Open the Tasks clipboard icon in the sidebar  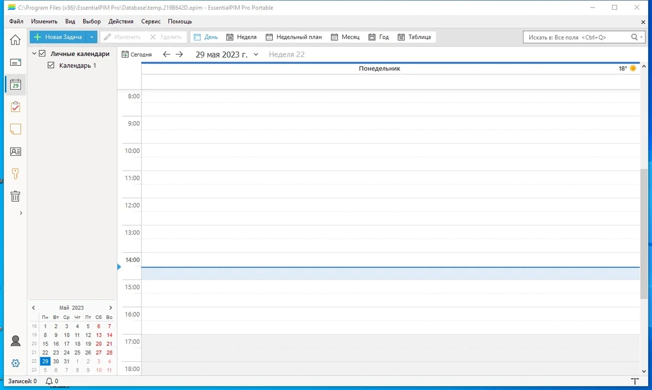pos(15,106)
